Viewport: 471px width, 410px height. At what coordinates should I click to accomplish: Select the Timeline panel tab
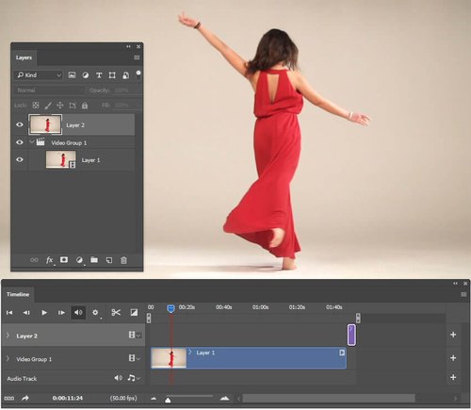point(18,294)
